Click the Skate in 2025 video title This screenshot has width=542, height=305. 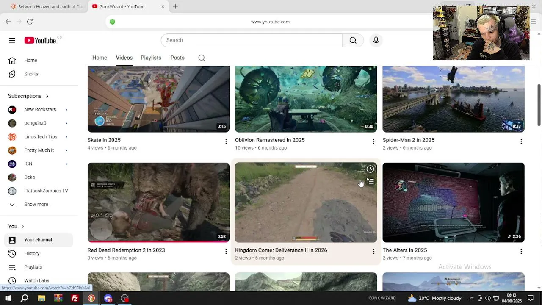tap(104, 140)
